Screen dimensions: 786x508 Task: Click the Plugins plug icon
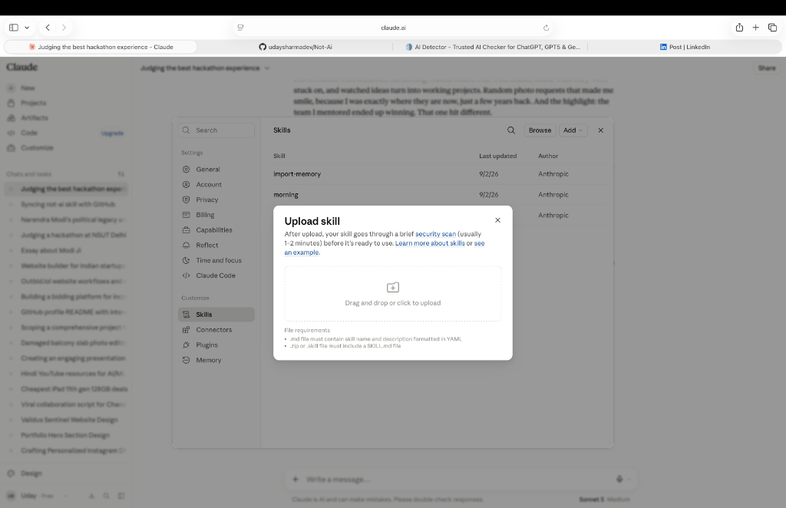coord(186,345)
